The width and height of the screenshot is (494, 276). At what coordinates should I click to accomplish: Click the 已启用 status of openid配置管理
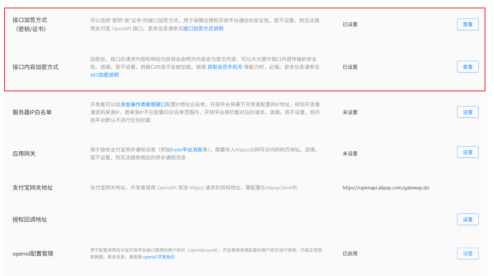pyautogui.click(x=350, y=254)
